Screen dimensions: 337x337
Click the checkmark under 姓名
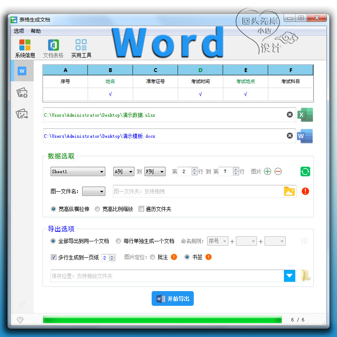coord(110,94)
